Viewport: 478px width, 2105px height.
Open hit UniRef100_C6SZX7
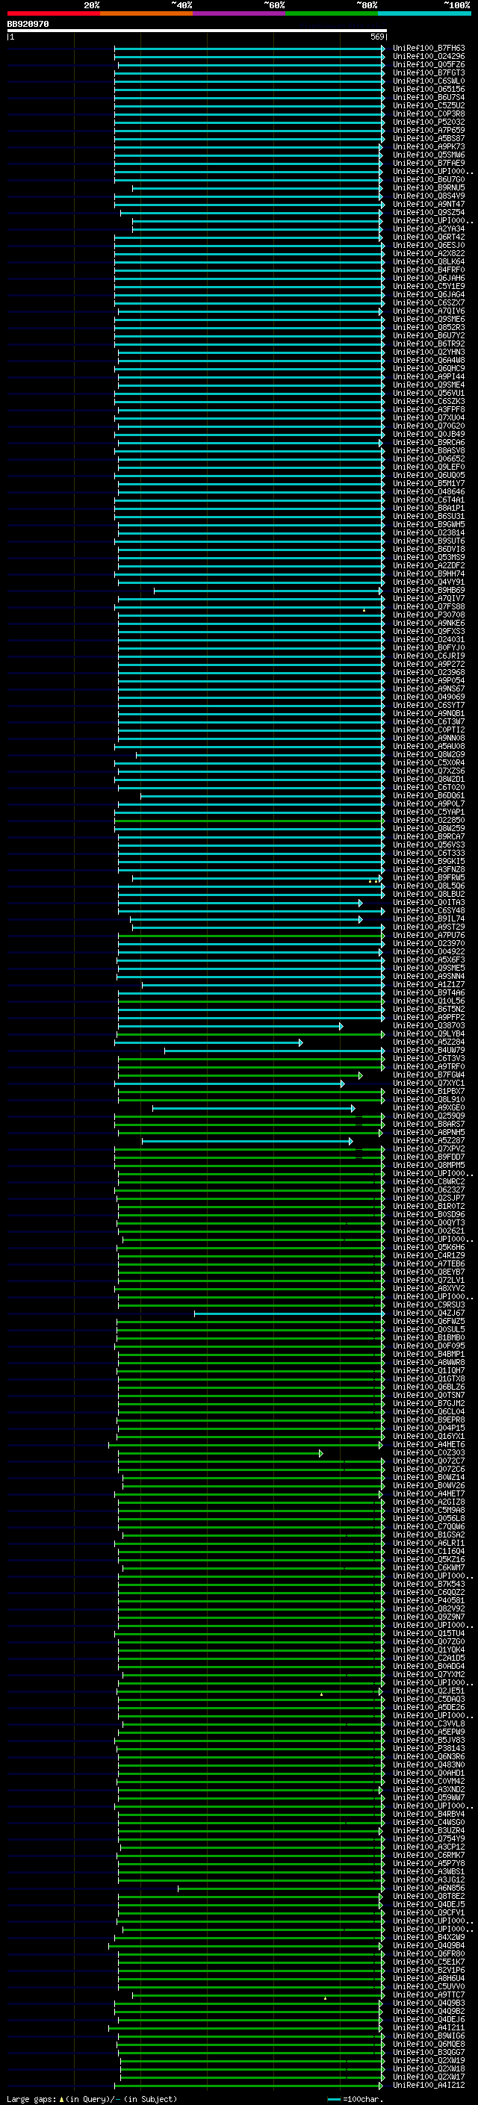pyautogui.click(x=429, y=303)
